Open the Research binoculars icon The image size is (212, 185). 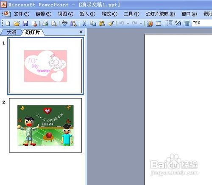[x=73, y=23]
